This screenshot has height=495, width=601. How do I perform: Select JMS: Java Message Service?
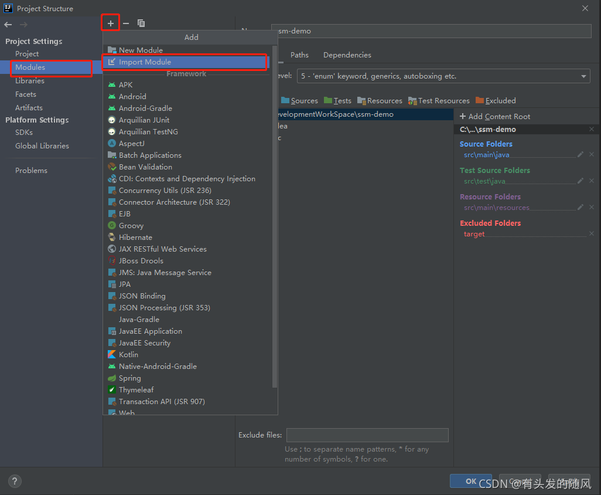[x=188, y=273]
